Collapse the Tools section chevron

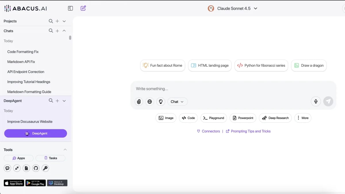point(65,149)
